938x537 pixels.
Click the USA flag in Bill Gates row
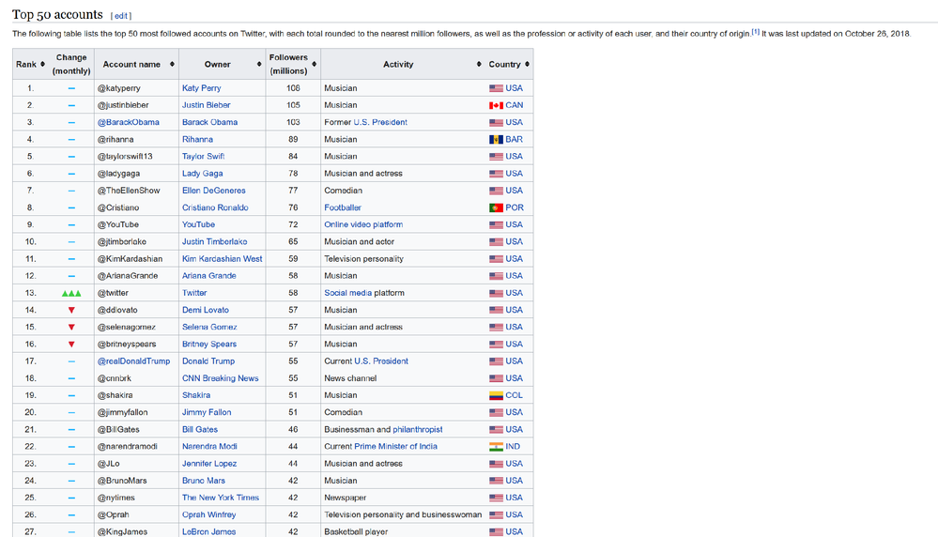pyautogui.click(x=496, y=429)
